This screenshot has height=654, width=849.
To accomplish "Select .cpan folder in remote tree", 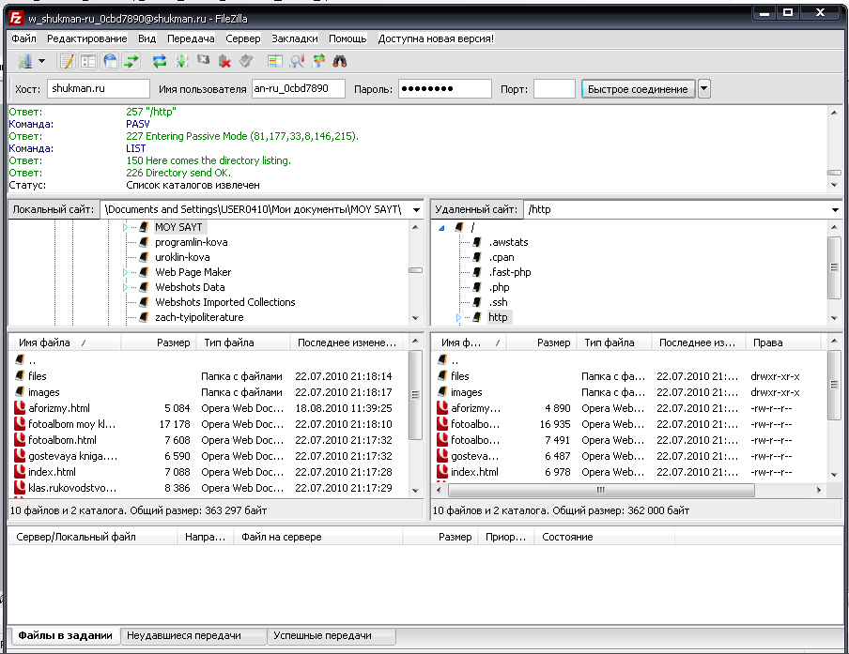I will [x=502, y=257].
